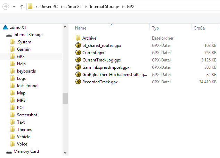Image resolution: width=220 pixels, height=158 pixels.
Task: Select the Garmin folder in navigation tree
Action: point(24,49)
